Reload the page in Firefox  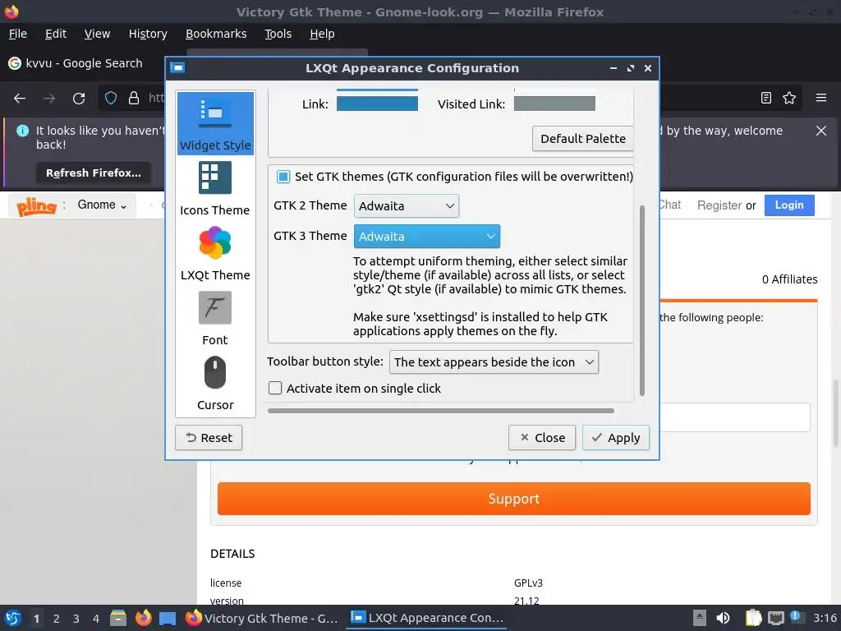click(79, 99)
